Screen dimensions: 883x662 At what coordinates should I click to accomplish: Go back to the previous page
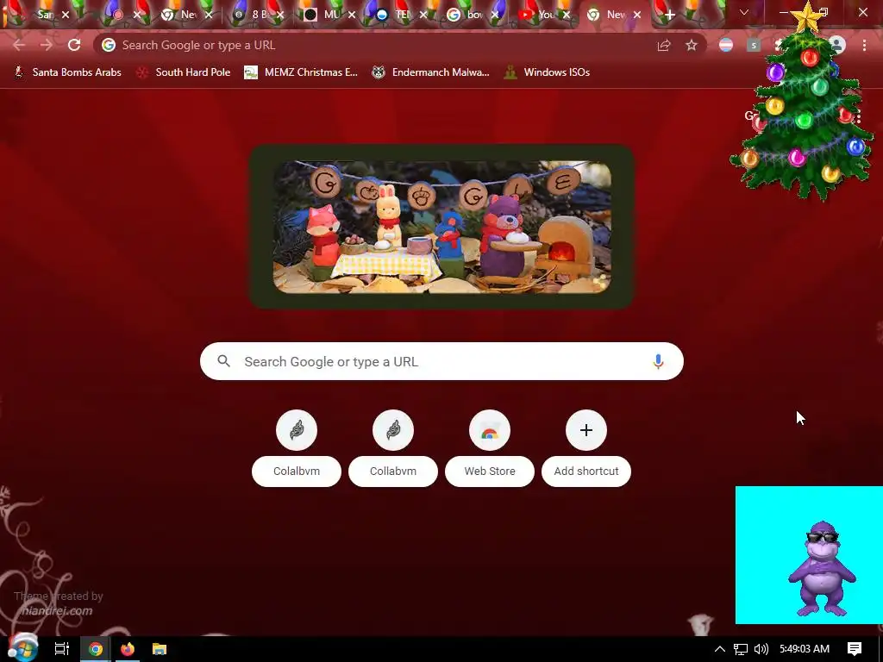(19, 45)
